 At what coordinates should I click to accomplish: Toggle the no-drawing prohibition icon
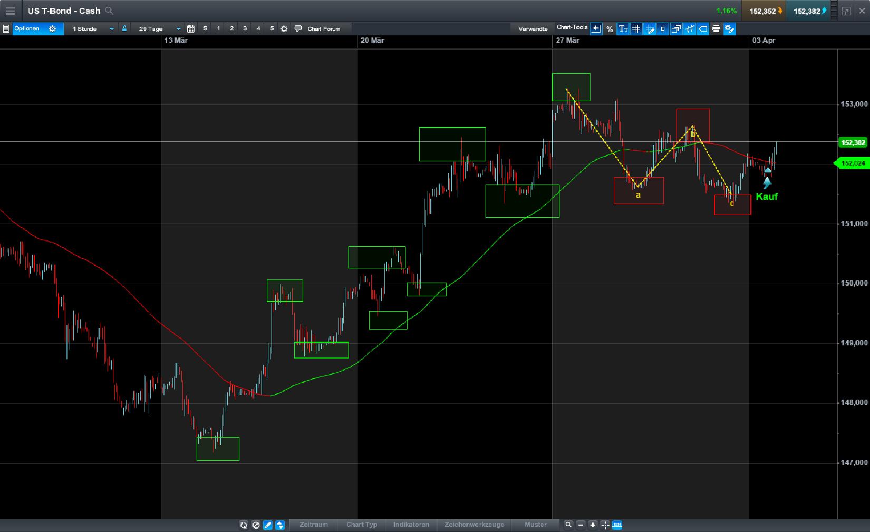[256, 525]
